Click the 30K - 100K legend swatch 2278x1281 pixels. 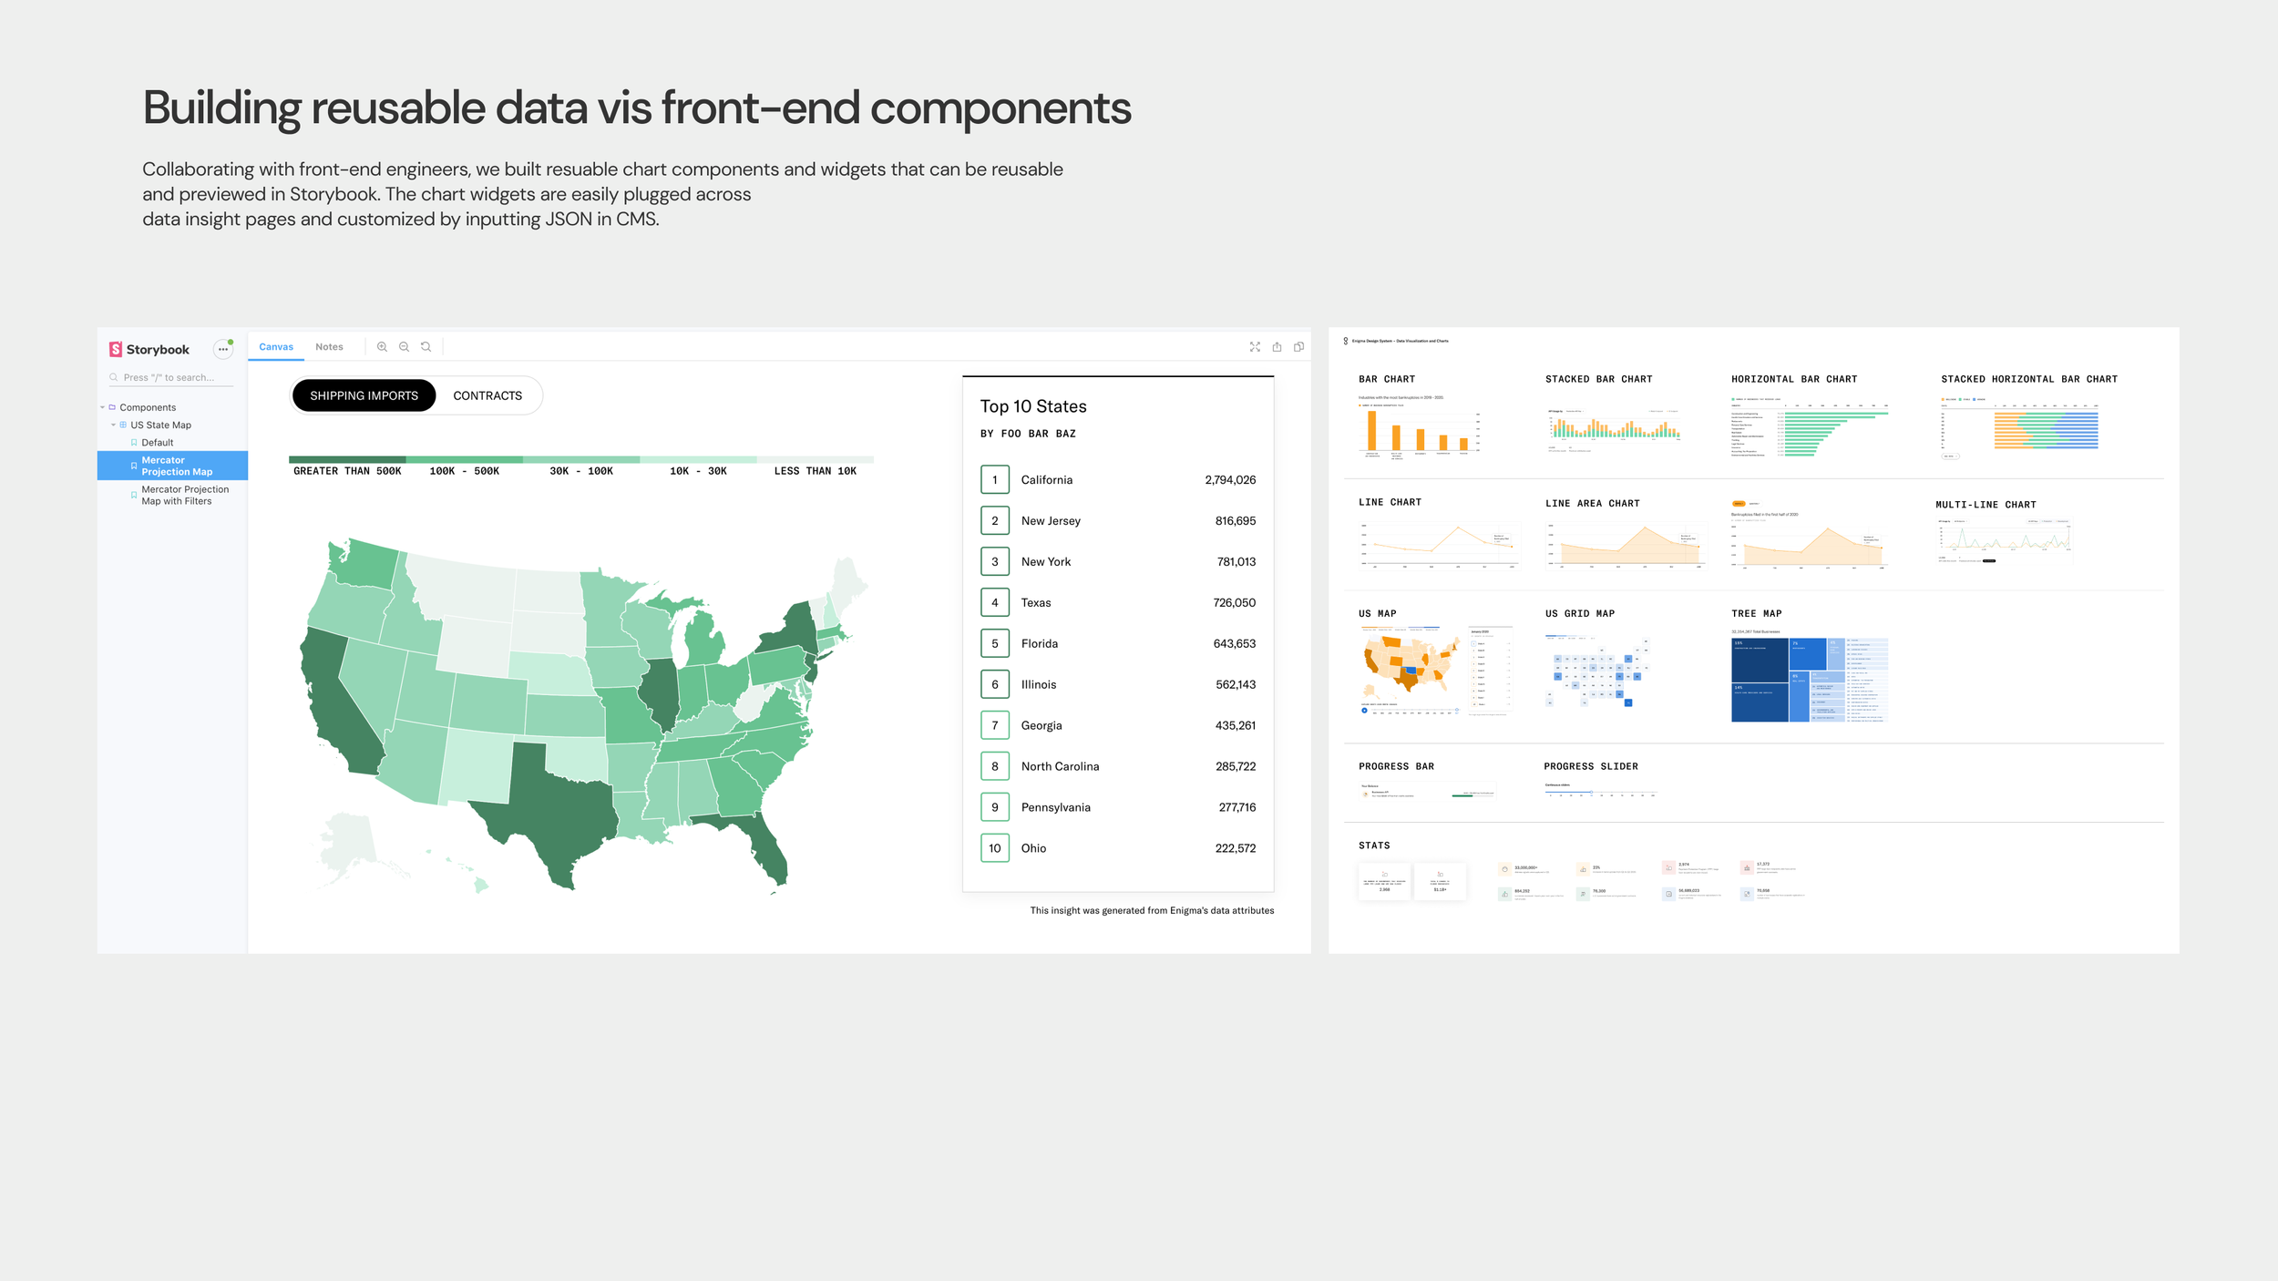coord(581,459)
